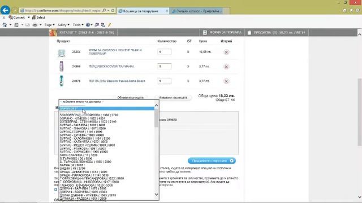This screenshot has height=203, width=362.
Task: Expand the Help icon dropdown arrow
Action: [92, 25]
